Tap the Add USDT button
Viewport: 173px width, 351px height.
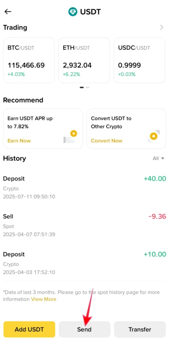coord(29,329)
